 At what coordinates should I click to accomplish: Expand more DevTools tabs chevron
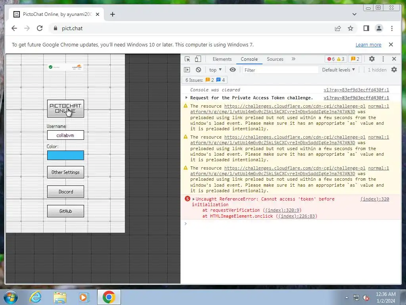293,59
